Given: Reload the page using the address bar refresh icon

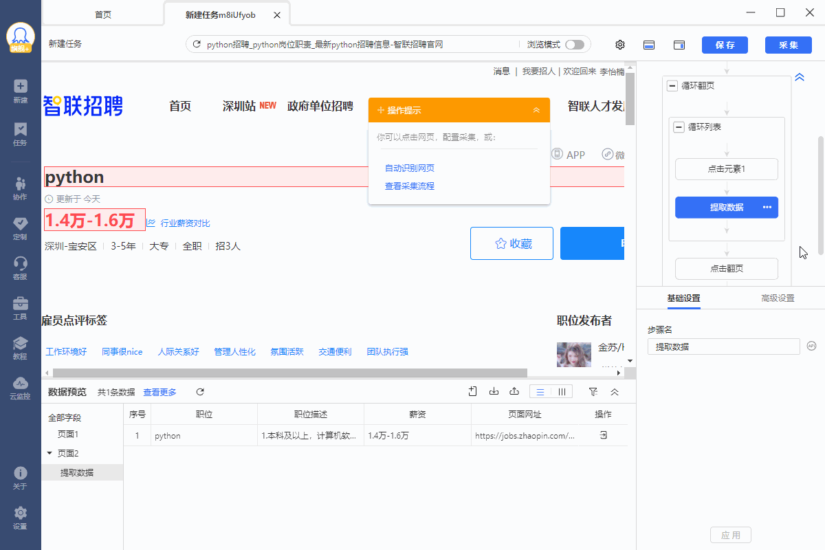Looking at the screenshot, I should 197,45.
